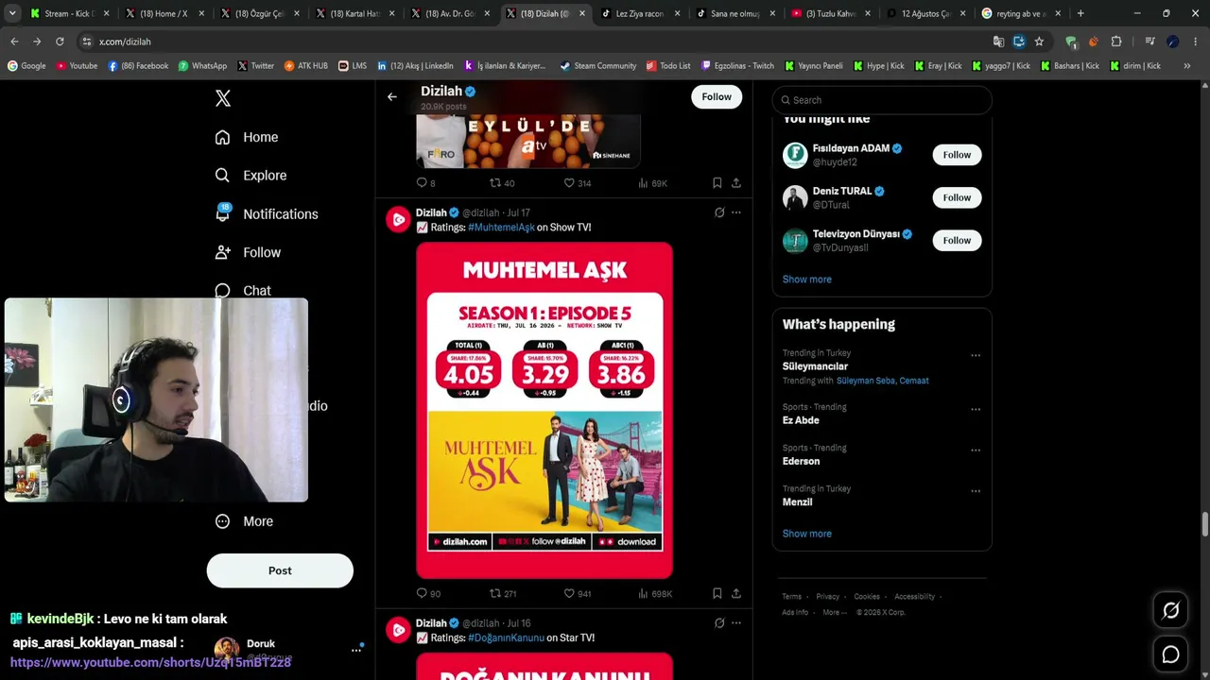Share the Muhtemel Aşk ratings post
Screen dimensions: 1210x680
point(736,593)
